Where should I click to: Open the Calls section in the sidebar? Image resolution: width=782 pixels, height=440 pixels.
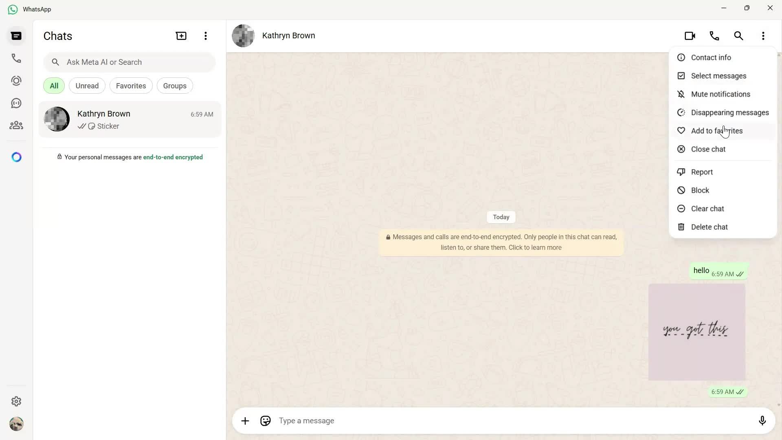(x=16, y=58)
